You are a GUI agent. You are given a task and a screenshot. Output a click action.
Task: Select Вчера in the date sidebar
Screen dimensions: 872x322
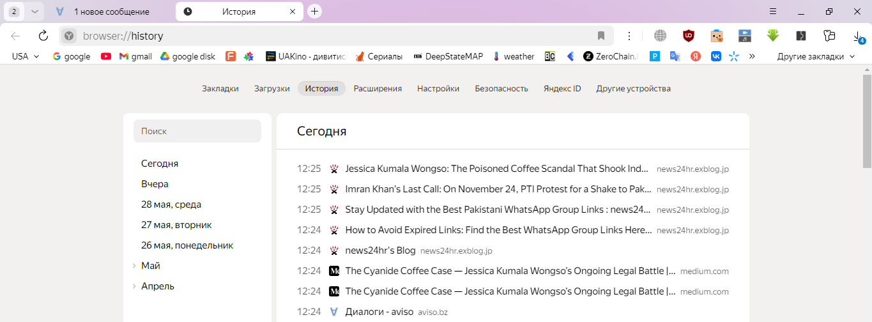155,184
